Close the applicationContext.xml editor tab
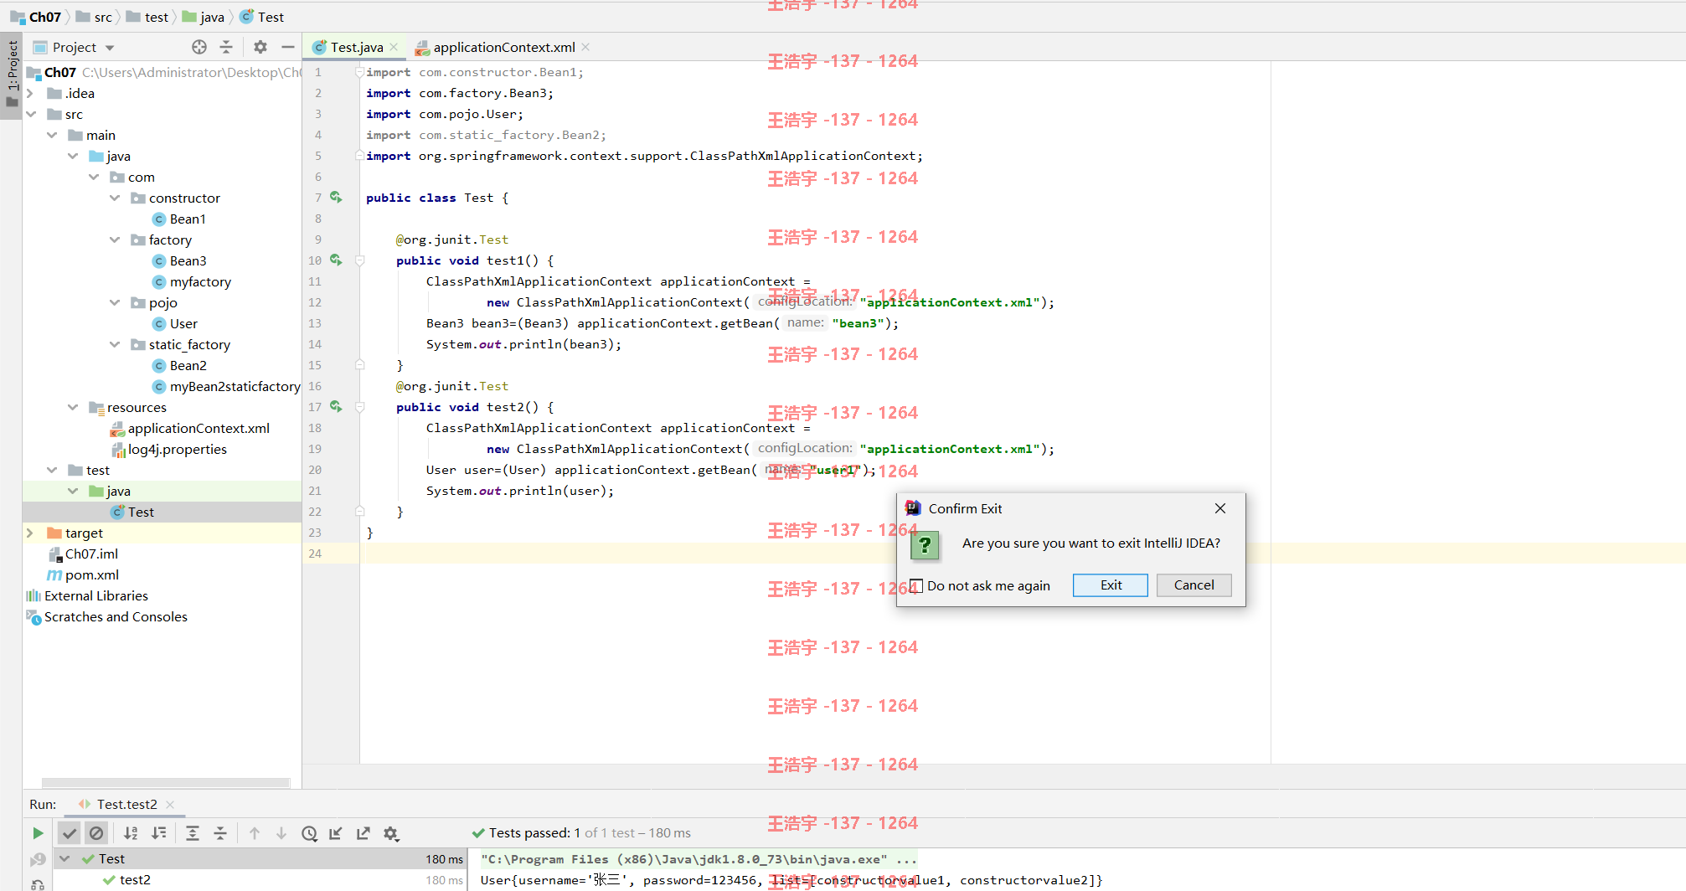 tap(585, 47)
